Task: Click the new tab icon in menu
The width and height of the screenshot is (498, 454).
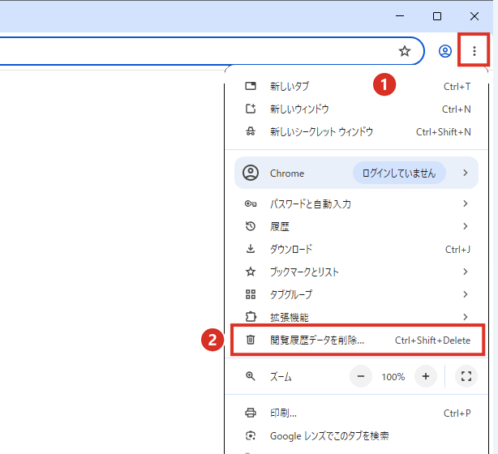Action: tap(251, 86)
